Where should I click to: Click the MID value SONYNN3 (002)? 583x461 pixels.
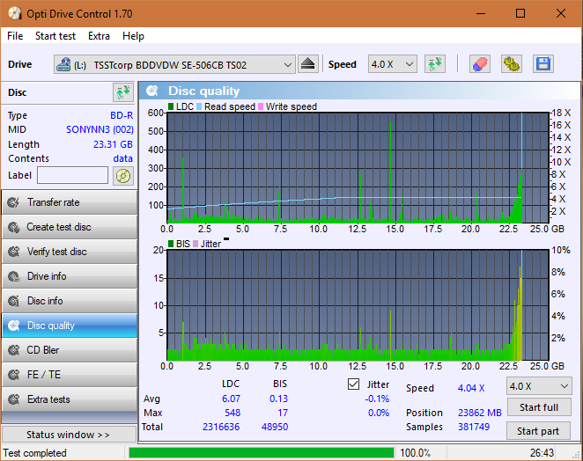(100, 129)
